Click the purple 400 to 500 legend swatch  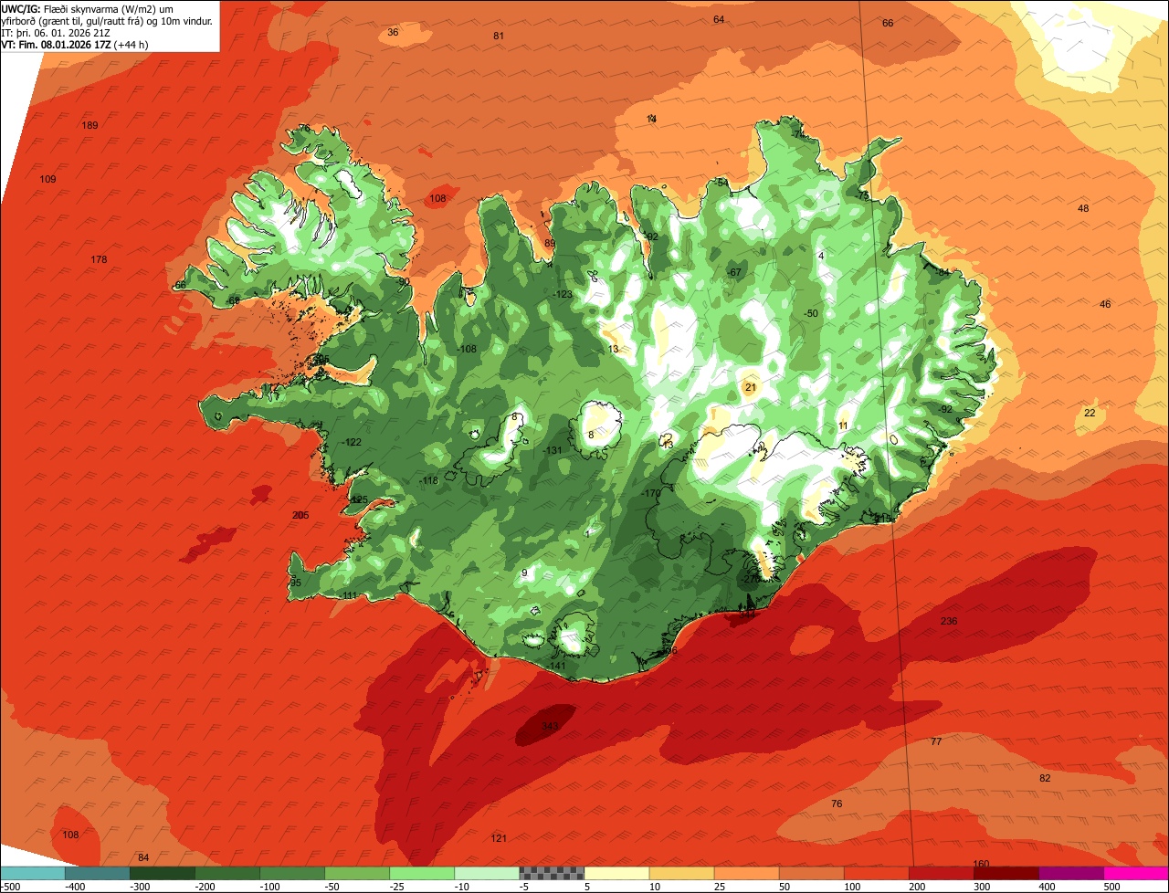(1071, 874)
